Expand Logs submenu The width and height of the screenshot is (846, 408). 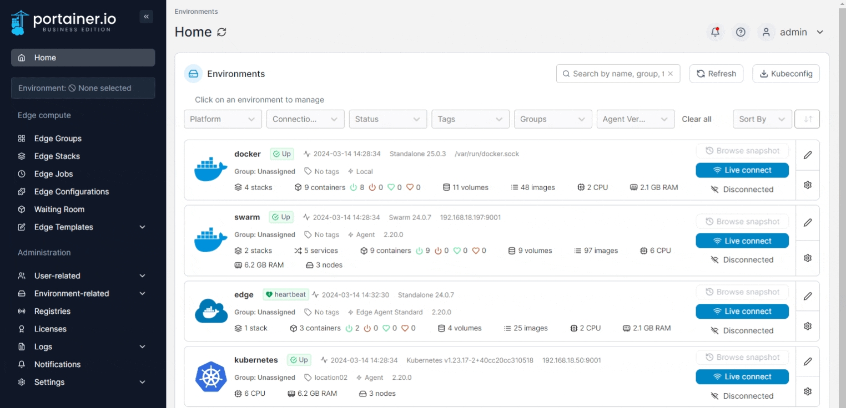[x=142, y=347]
